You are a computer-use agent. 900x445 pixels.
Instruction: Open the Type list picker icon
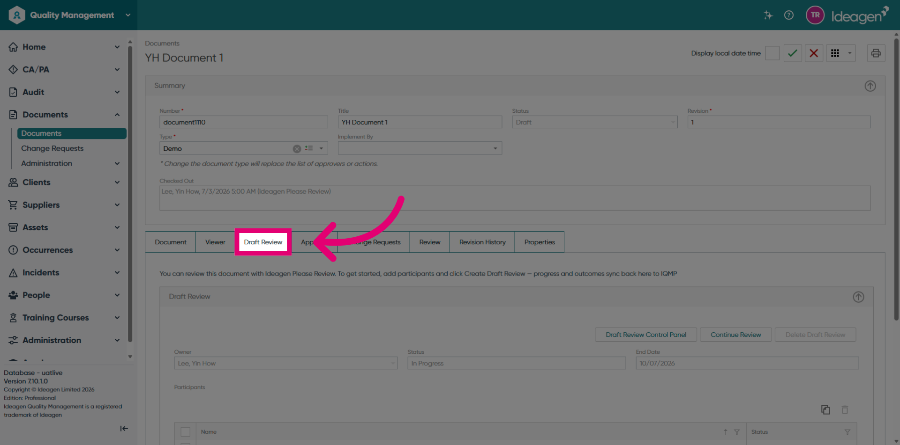point(308,148)
